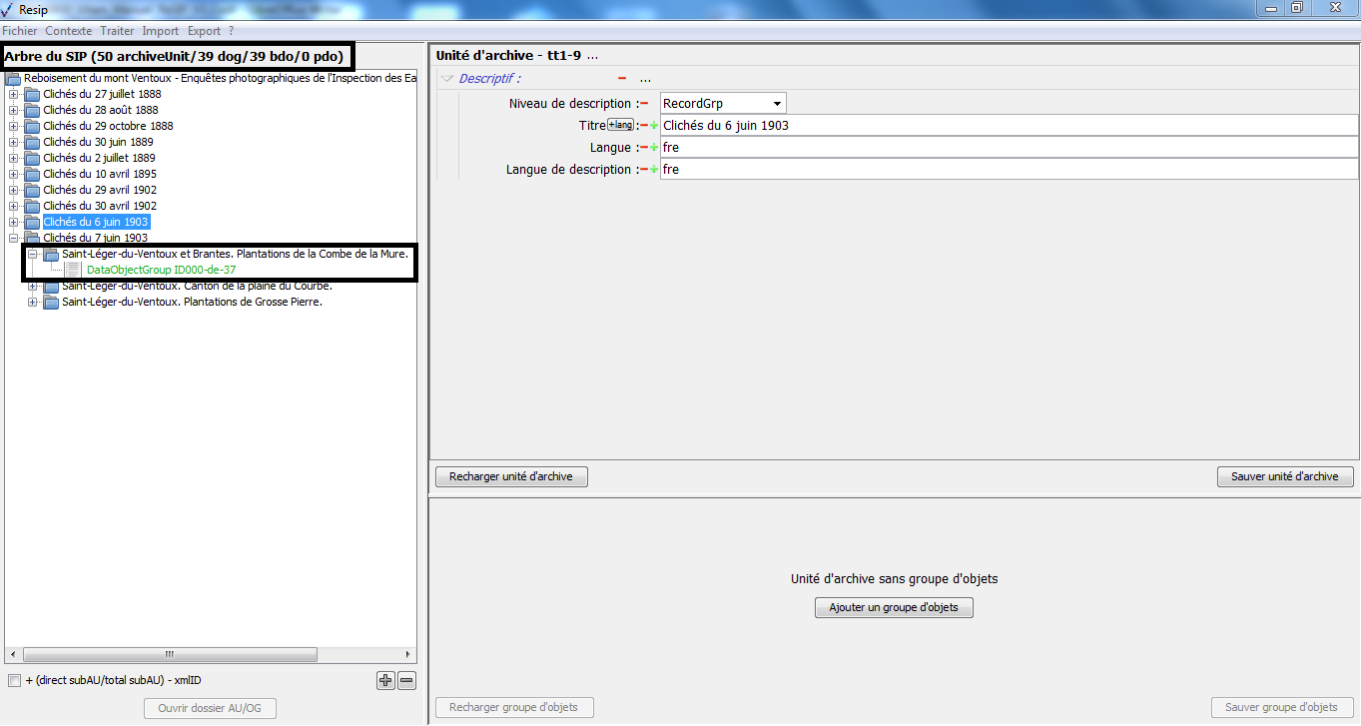
Task: Click the Titre field containing Clichés du 6 juin 1903
Action: click(1009, 126)
